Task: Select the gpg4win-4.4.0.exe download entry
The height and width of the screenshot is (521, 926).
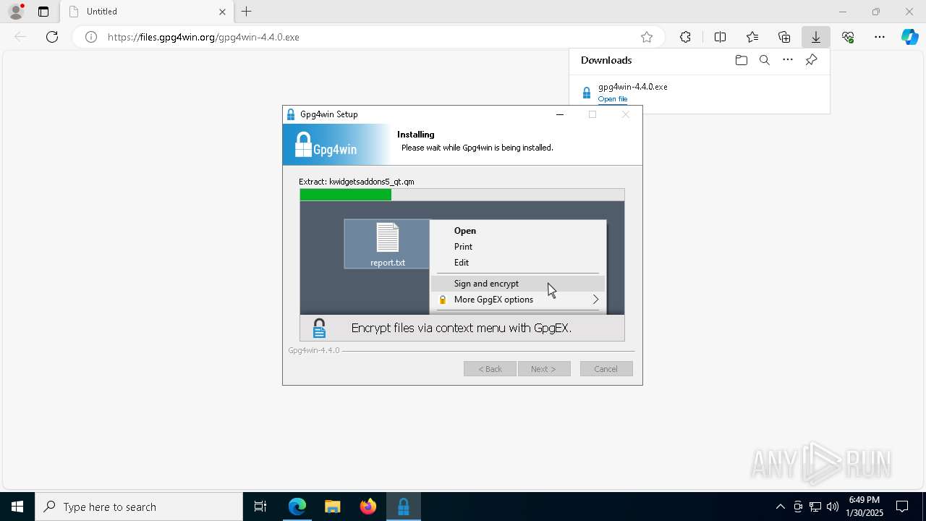Action: 700,92
